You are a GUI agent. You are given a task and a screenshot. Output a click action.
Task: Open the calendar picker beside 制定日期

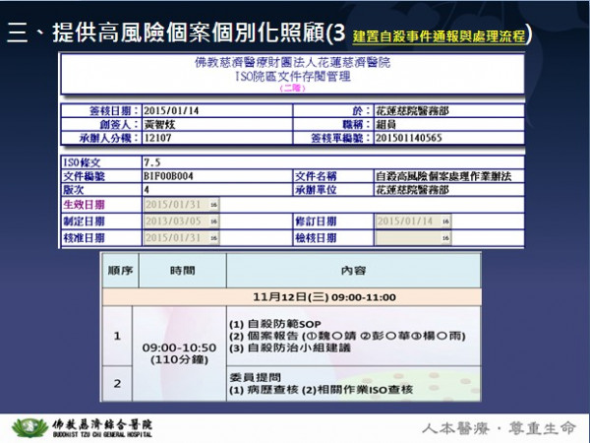[x=213, y=221]
